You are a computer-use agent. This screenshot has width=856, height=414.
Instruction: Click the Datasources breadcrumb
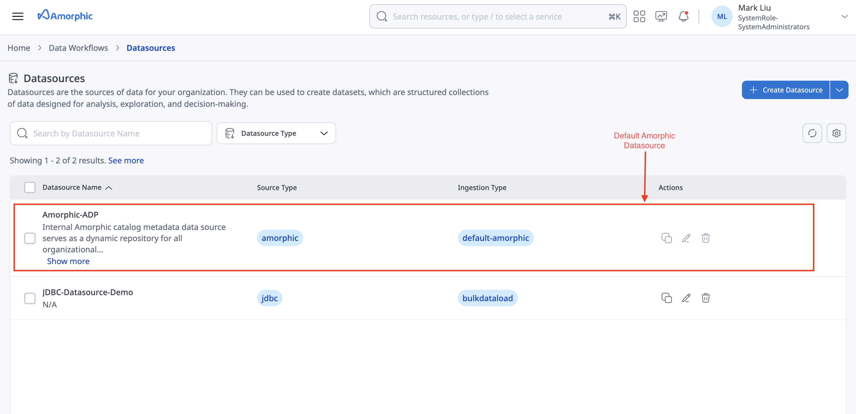click(x=151, y=48)
